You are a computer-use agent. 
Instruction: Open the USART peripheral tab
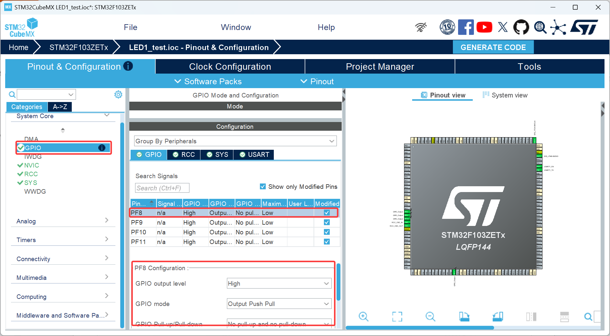click(254, 155)
